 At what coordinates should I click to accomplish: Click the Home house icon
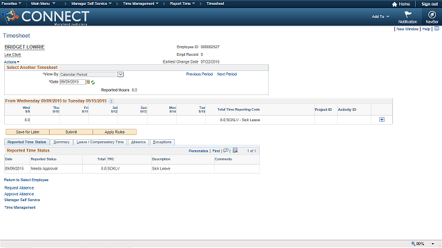(394, 4)
